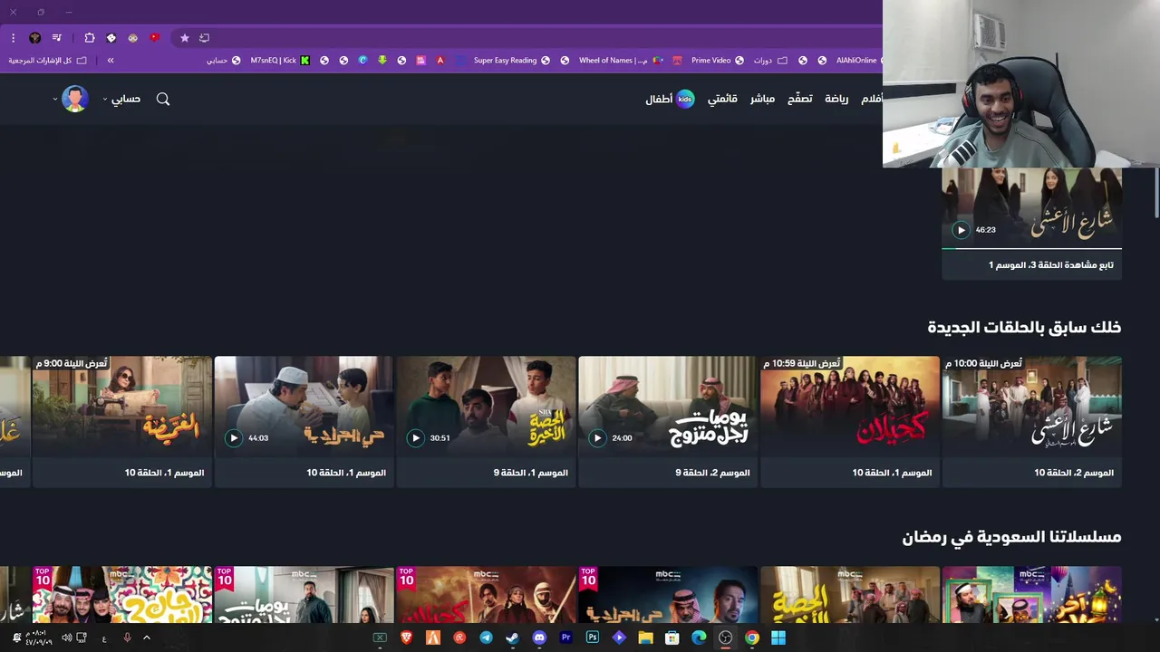Open the site search magnifier icon
This screenshot has width=1160, height=652.
point(163,99)
